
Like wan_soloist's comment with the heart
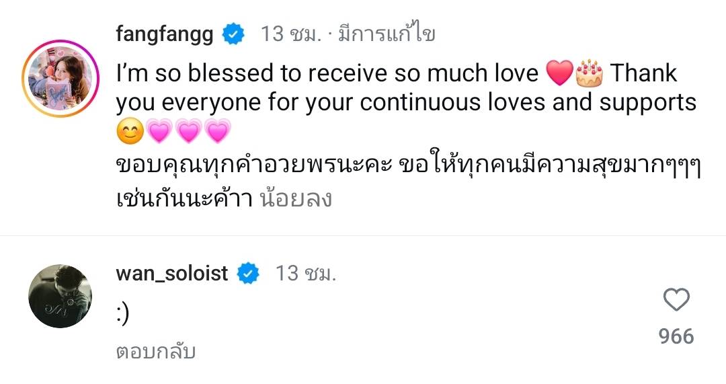tap(676, 299)
